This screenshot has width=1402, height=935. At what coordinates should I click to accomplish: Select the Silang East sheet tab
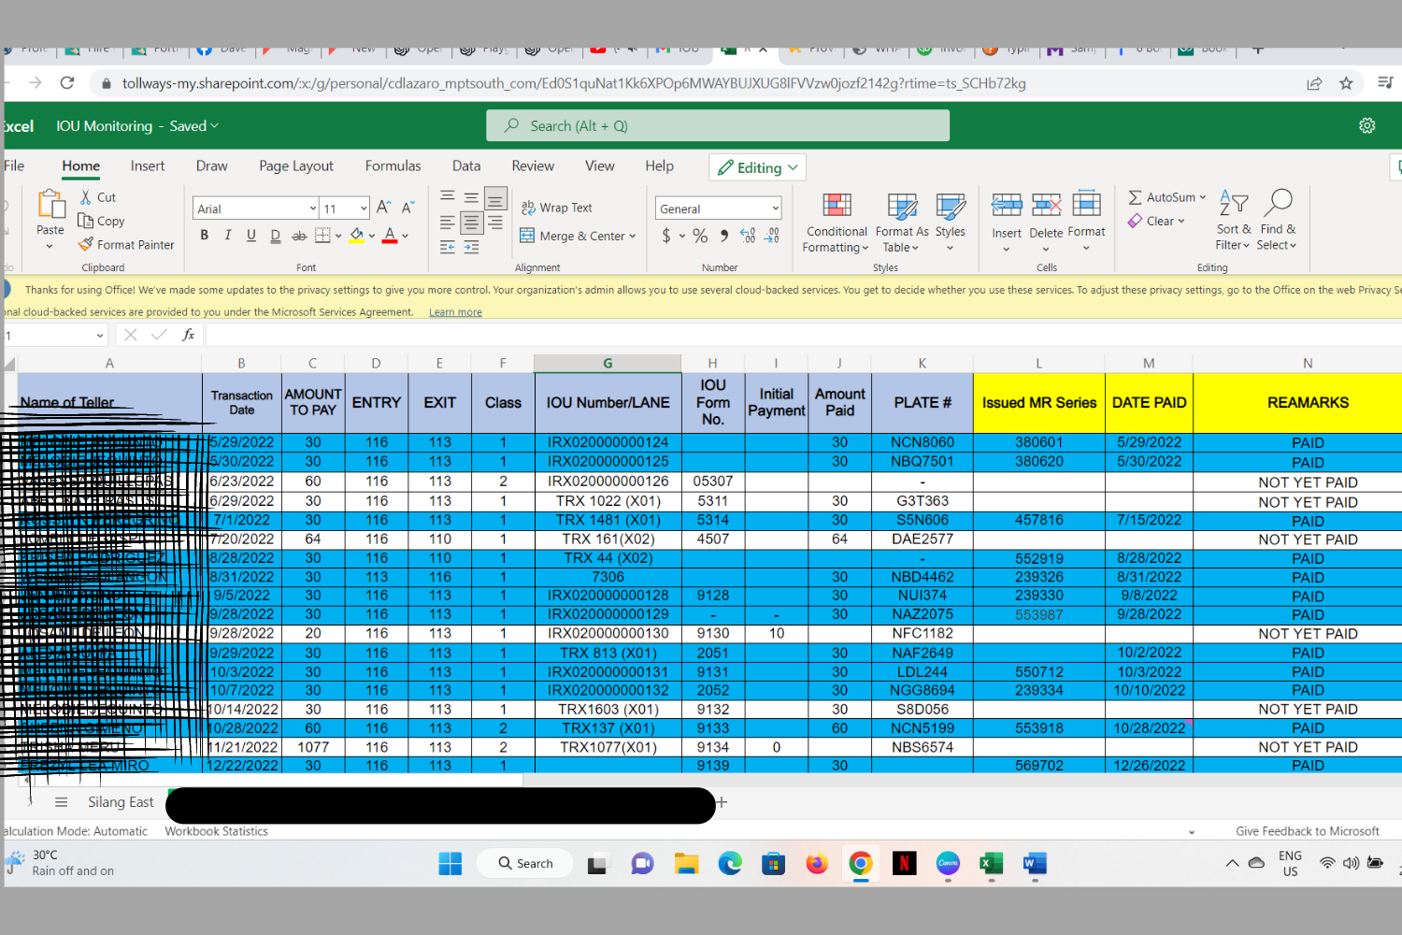point(121,802)
